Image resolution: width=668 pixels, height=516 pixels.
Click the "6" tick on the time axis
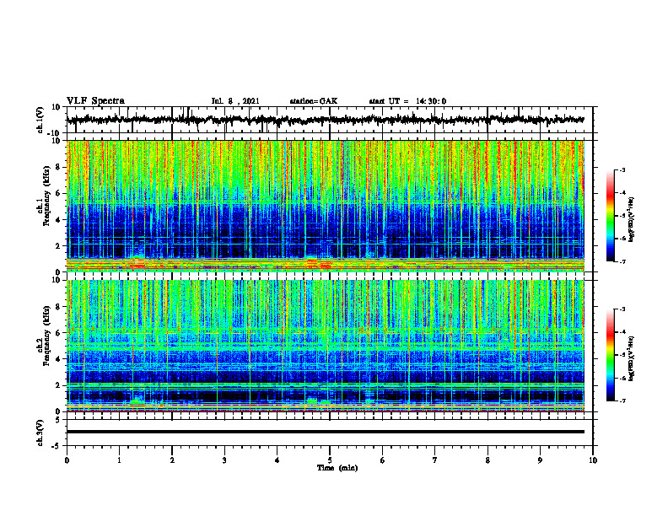(x=383, y=460)
